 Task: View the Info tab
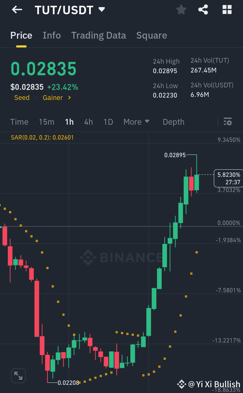tap(52, 35)
